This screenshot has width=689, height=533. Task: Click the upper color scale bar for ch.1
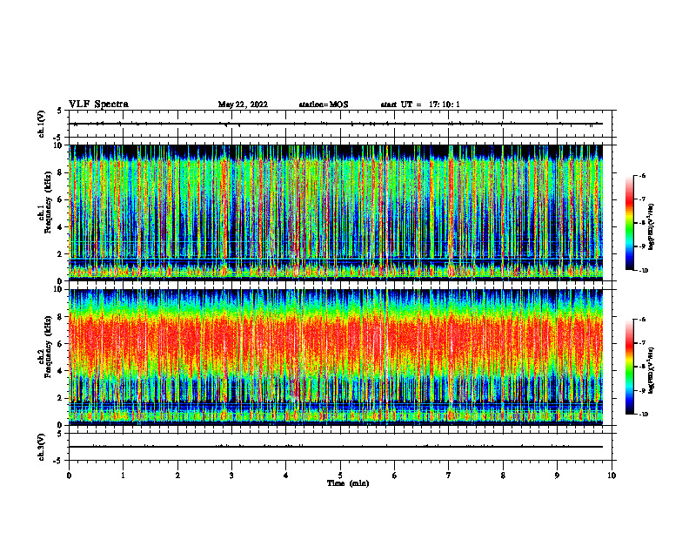pyautogui.click(x=629, y=223)
